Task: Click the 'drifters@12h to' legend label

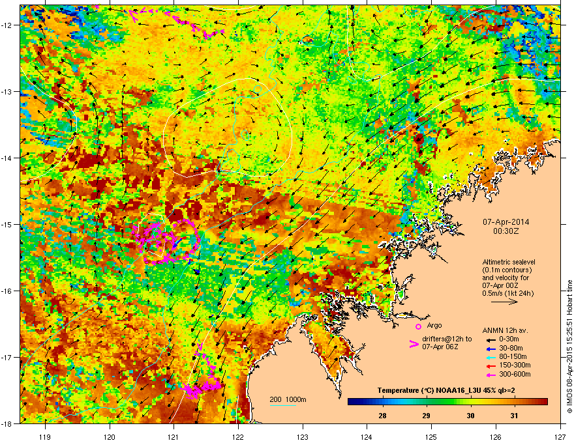Action: 447,339
